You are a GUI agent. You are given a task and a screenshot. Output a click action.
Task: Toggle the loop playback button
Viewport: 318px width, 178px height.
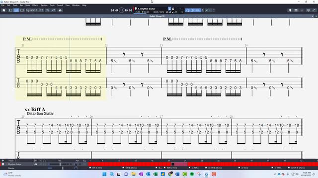[x=188, y=10]
